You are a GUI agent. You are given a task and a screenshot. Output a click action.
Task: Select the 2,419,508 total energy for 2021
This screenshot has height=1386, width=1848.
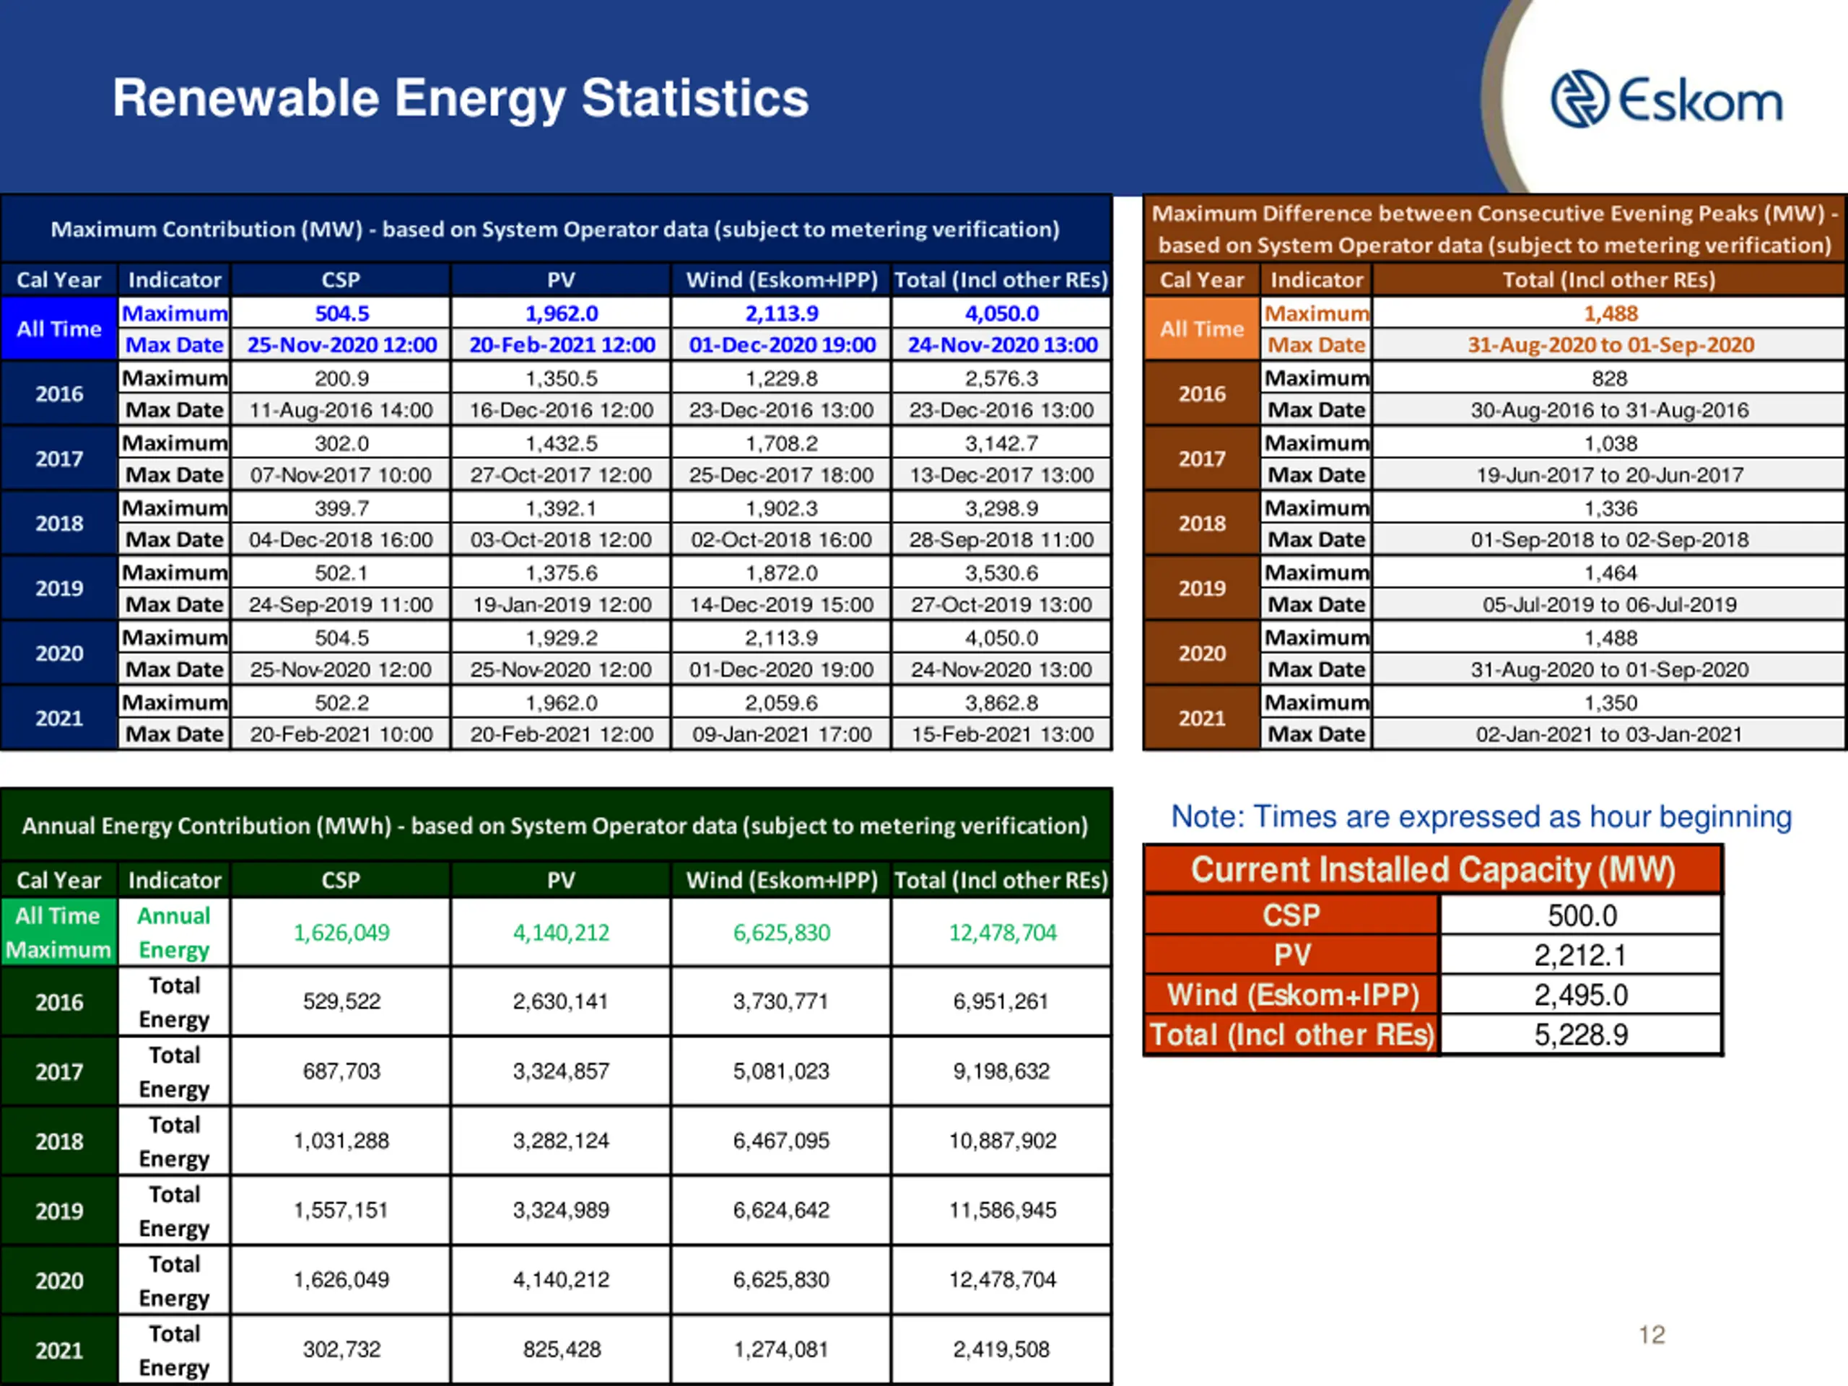point(1002,1349)
